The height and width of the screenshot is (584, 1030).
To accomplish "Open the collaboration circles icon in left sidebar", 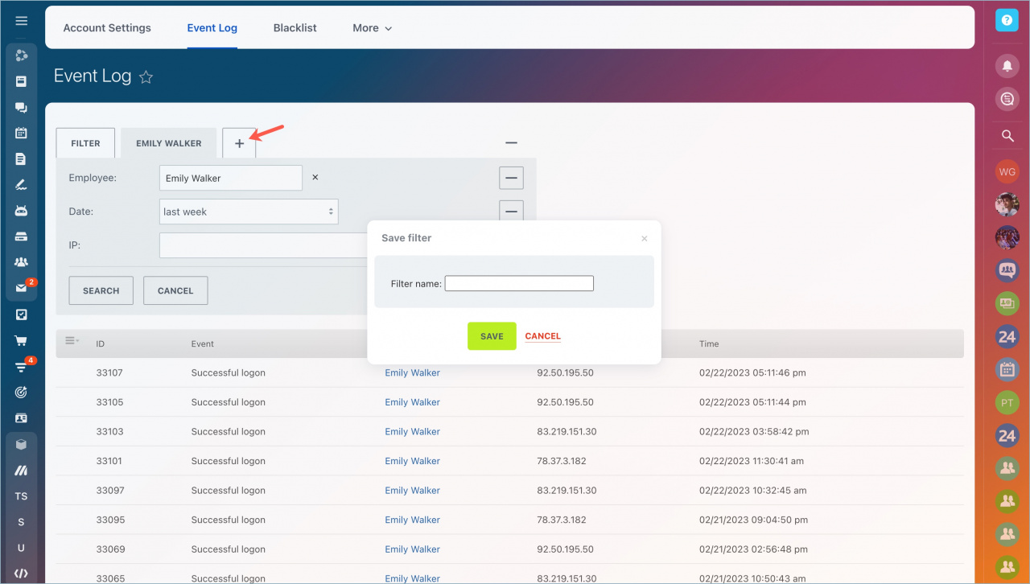I will coord(22,56).
